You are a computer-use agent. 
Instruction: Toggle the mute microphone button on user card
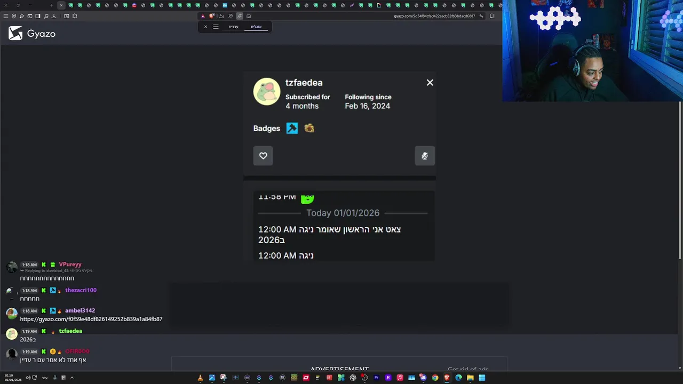click(425, 156)
